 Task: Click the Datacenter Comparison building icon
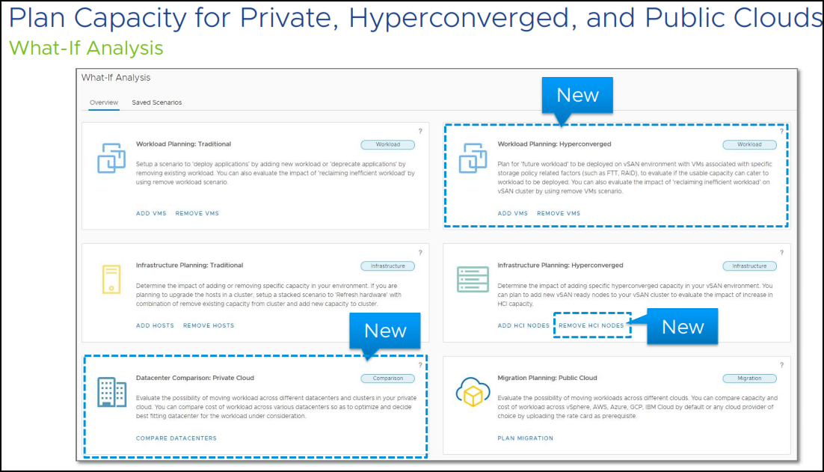click(x=111, y=391)
